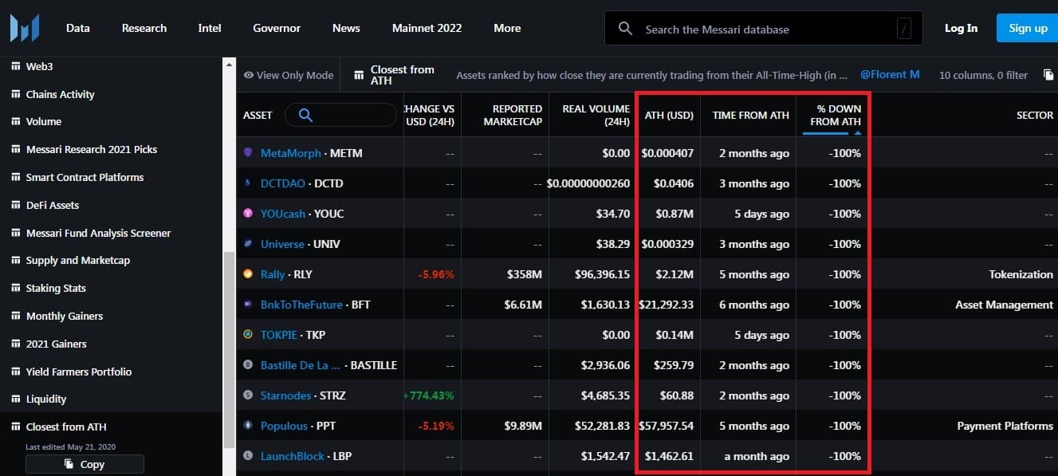Image resolution: width=1058 pixels, height=476 pixels.
Task: Select the Supply and Marketcap screener
Action: tap(78, 260)
